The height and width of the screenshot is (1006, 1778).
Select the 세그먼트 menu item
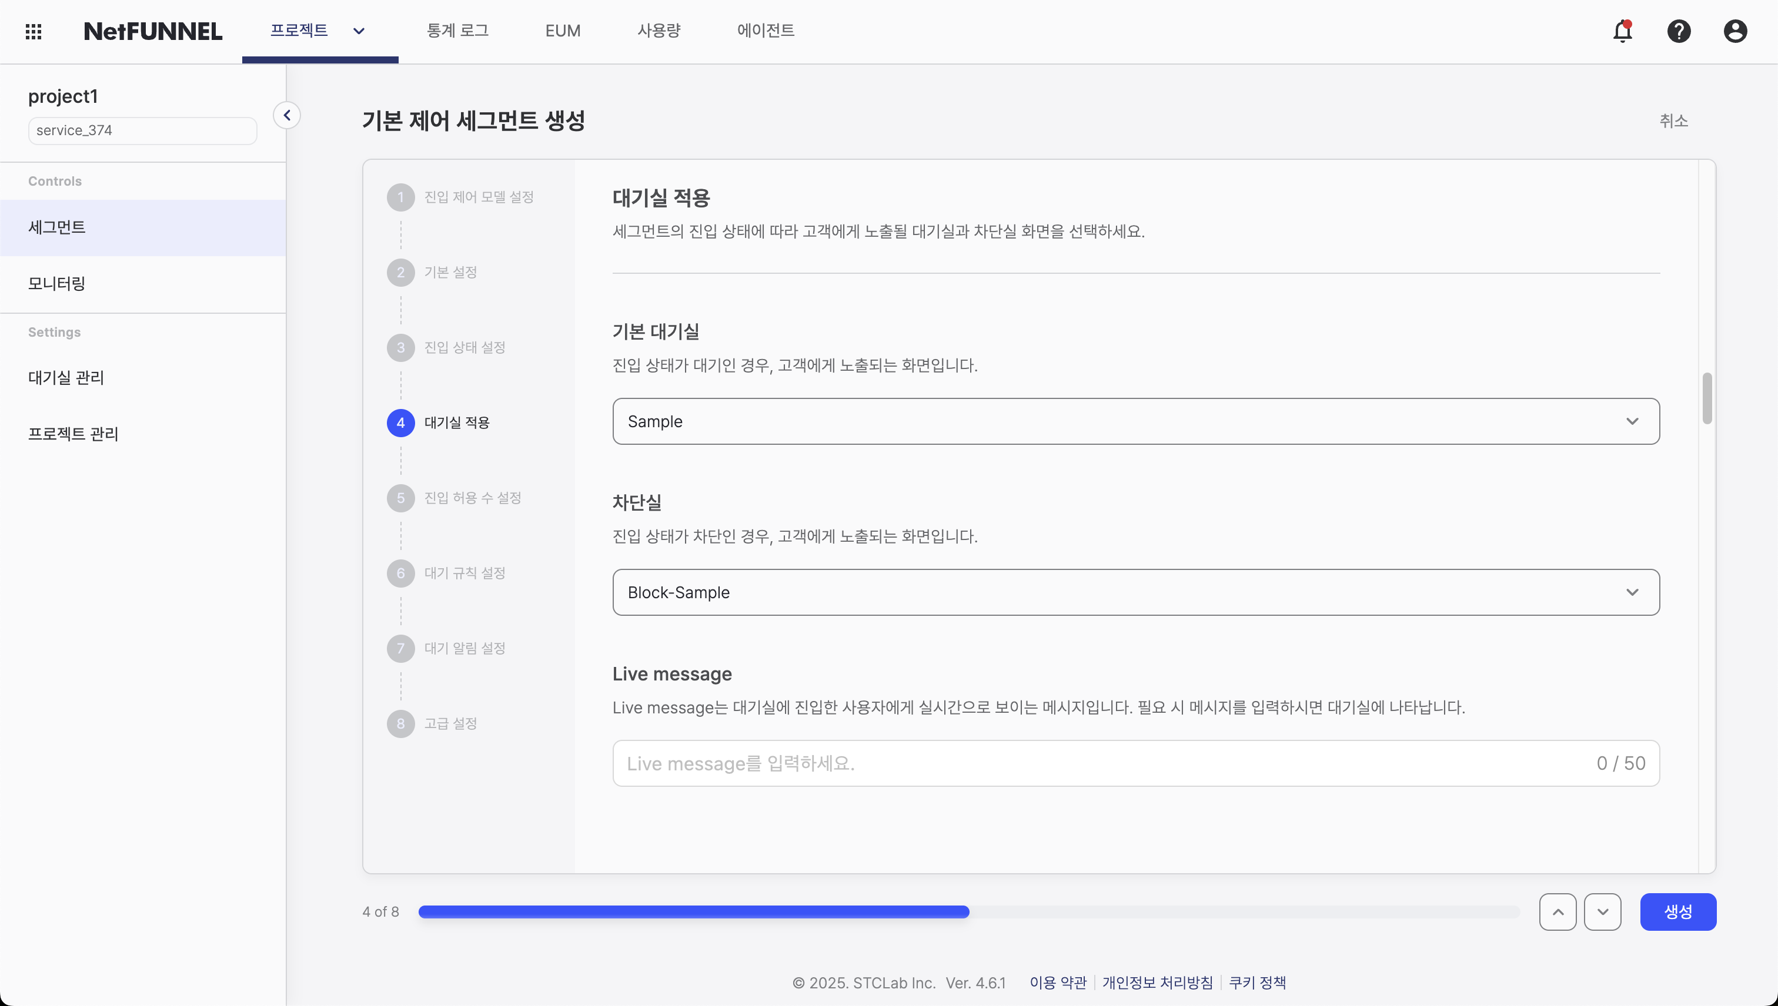click(58, 227)
